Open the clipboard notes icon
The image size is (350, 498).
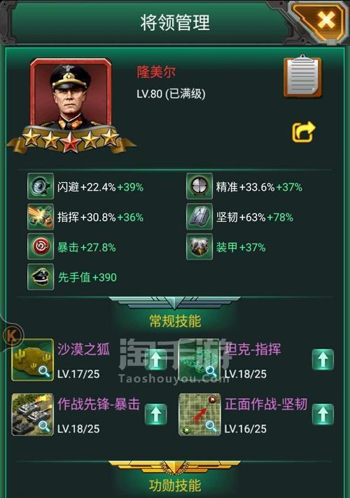tap(302, 76)
